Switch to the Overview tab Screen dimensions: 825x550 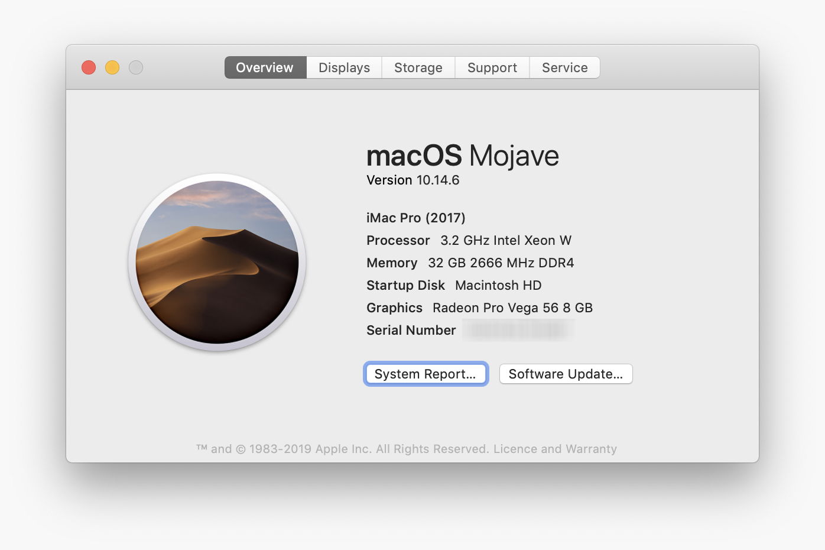[x=265, y=67]
